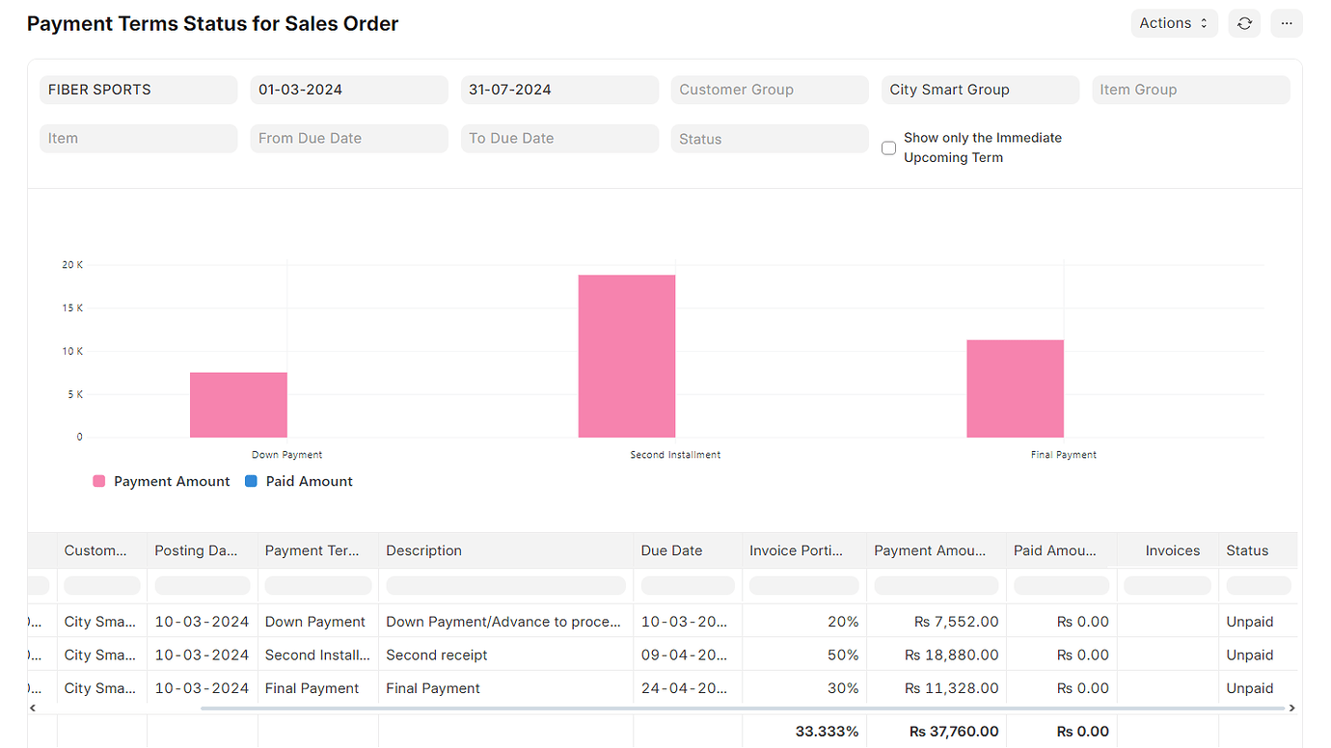1331x748 pixels.
Task: Click the Invoice Portion column header
Action: pyautogui.click(x=804, y=550)
